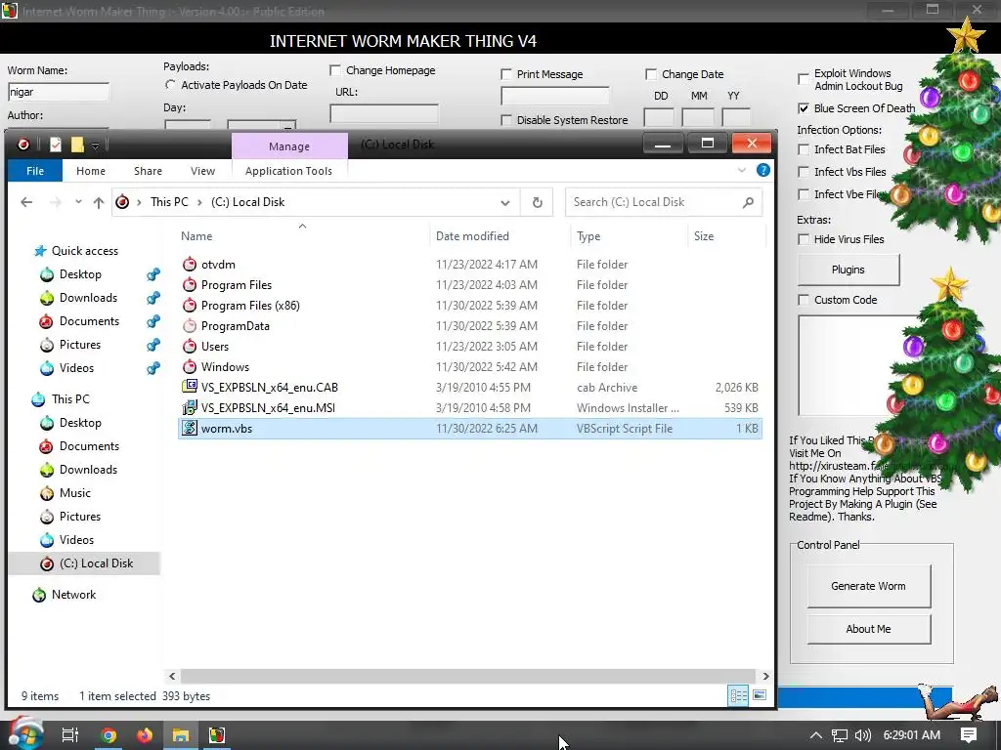The image size is (1001, 750).
Task: Sort by the Name column header
Action: click(x=303, y=236)
